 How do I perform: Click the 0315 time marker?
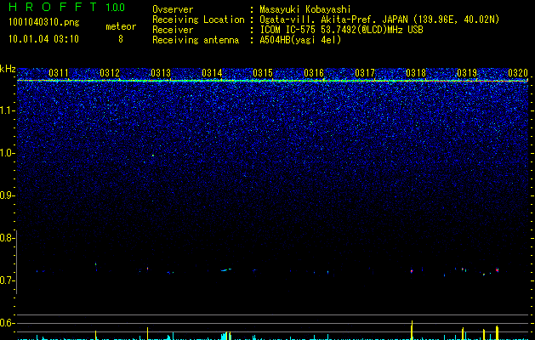(263, 73)
